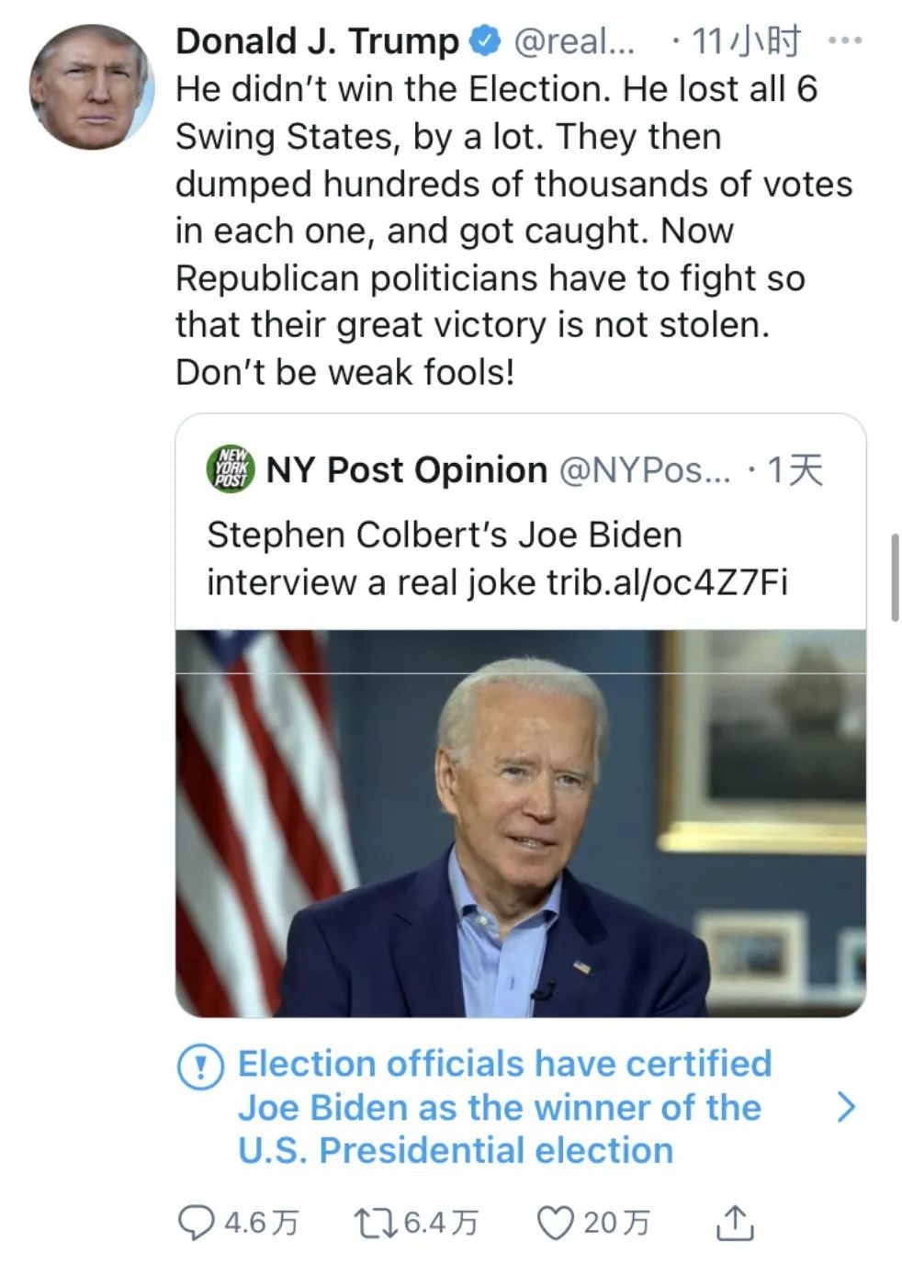Screen dimensions: 902x1264
Task: Tap the share upload icon
Action: [x=734, y=1223]
